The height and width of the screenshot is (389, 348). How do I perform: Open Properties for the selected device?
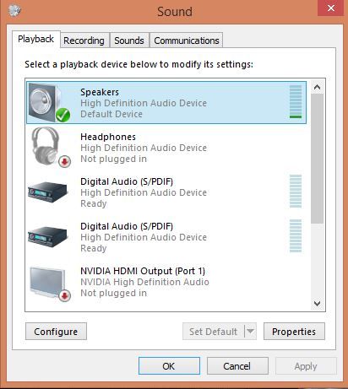[x=294, y=332]
